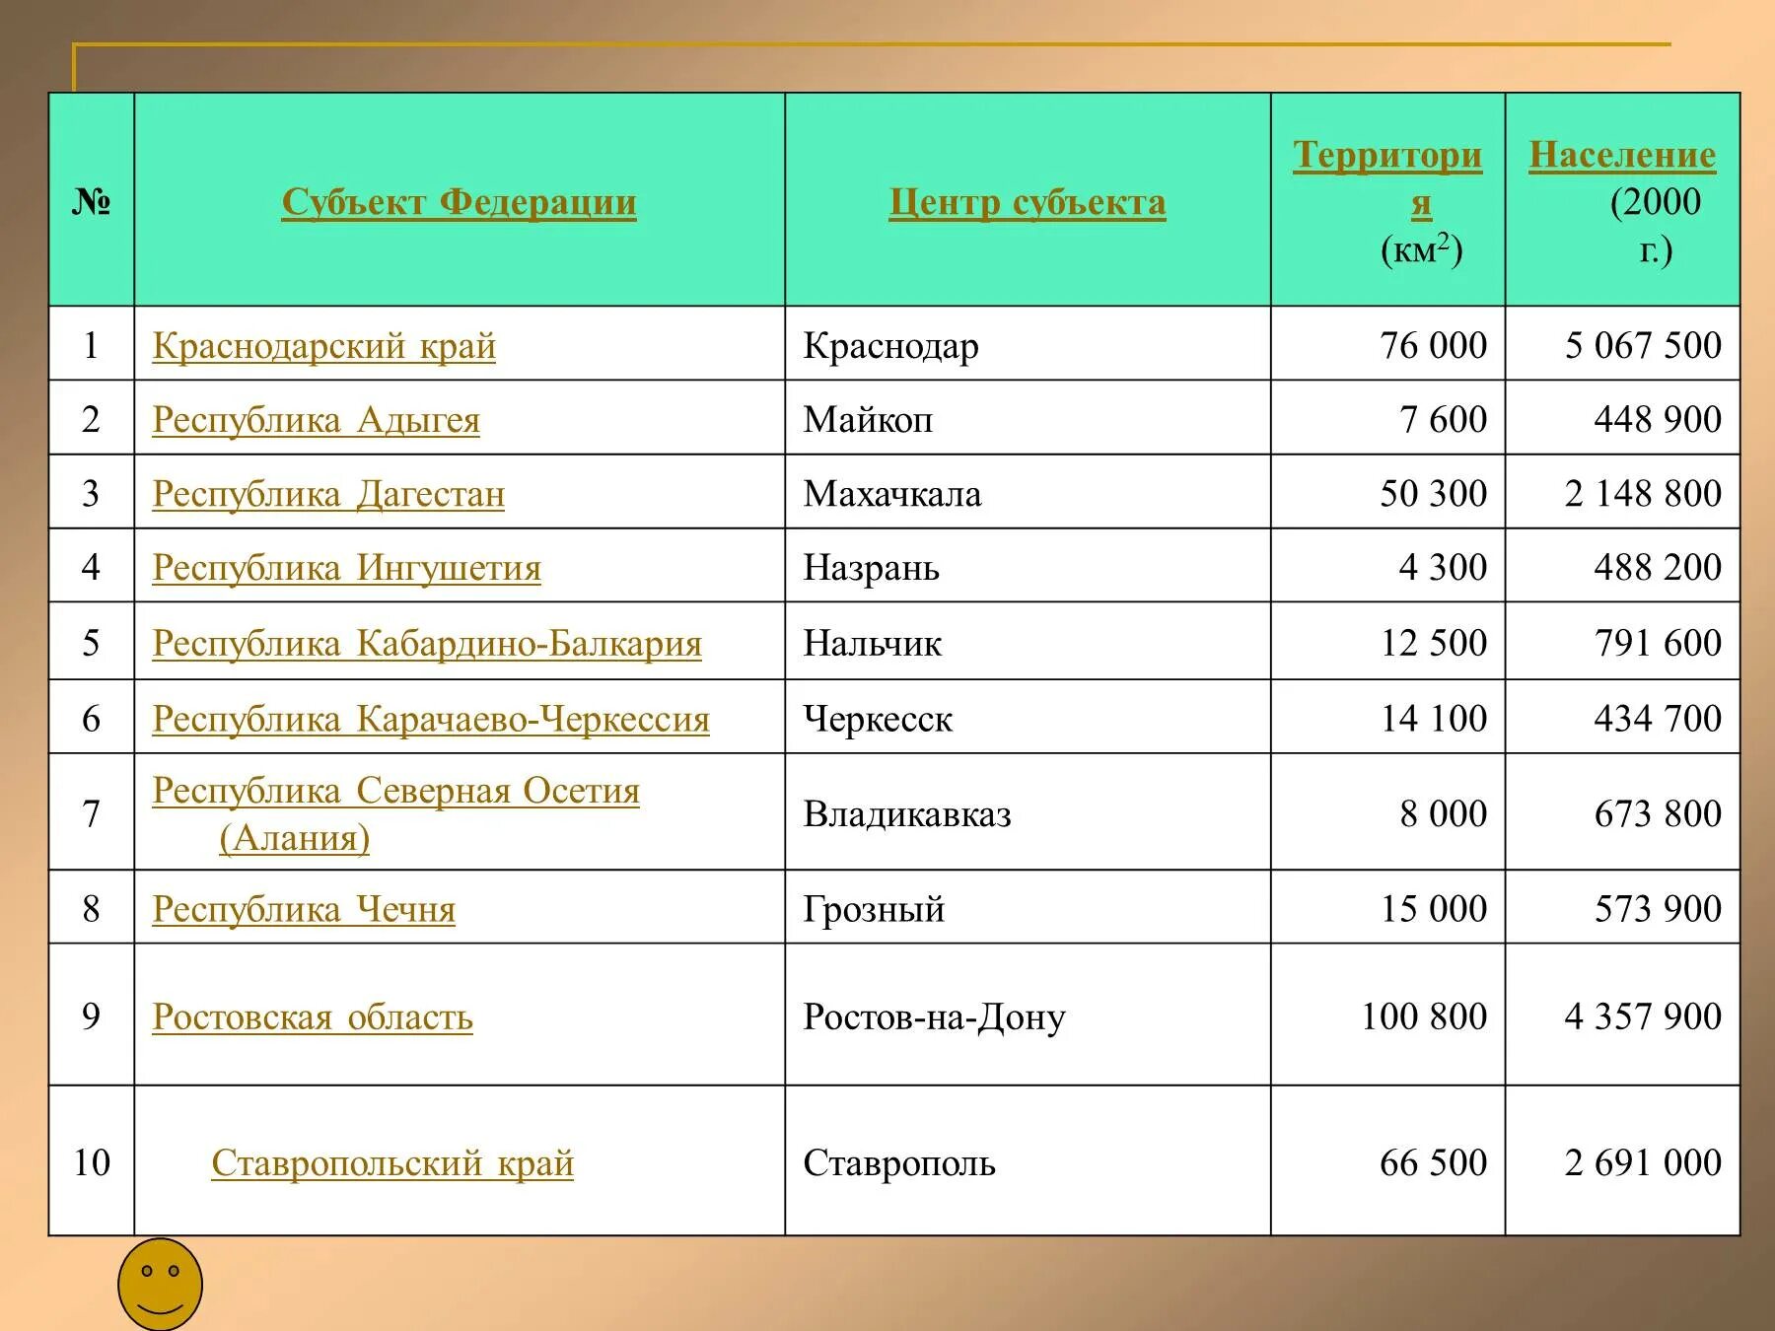Click territory value 50 300
The image size is (1775, 1331).
pos(1433,493)
